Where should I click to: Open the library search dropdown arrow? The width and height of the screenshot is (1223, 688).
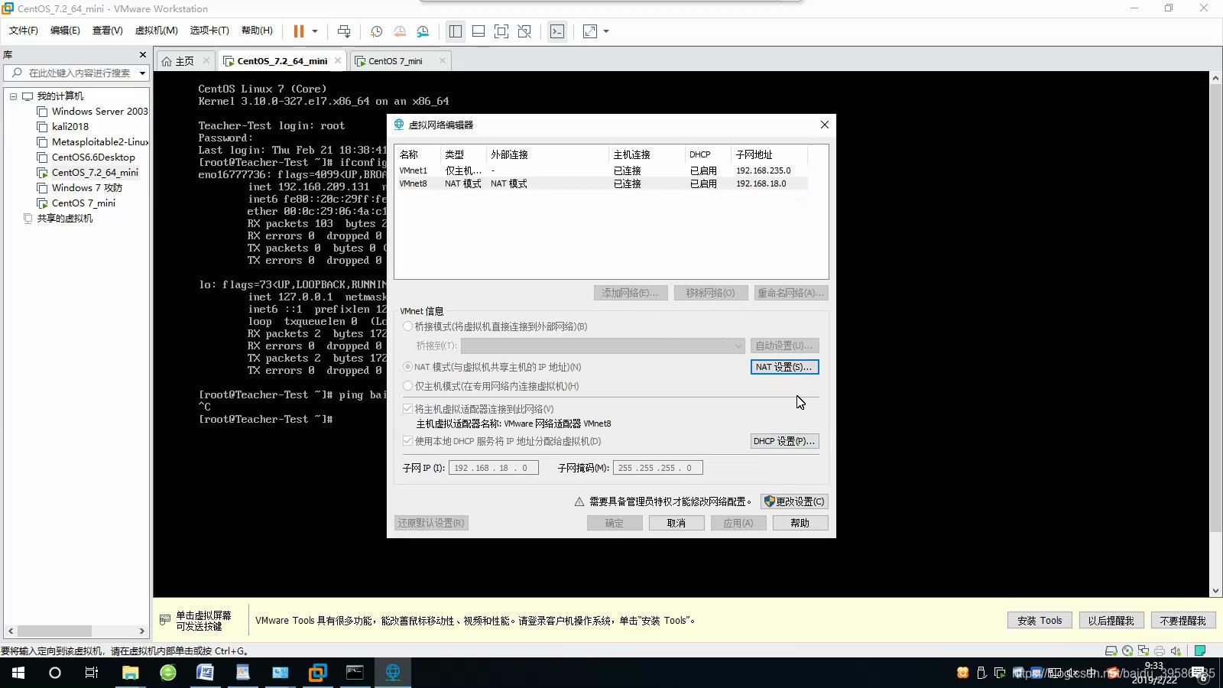[142, 73]
